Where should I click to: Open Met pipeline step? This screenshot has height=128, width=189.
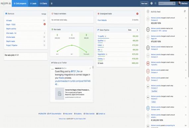(99, 50)
